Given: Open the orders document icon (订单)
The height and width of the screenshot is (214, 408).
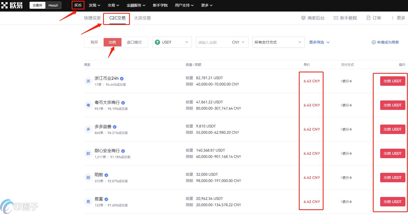Looking at the screenshot, I should click(x=368, y=18).
